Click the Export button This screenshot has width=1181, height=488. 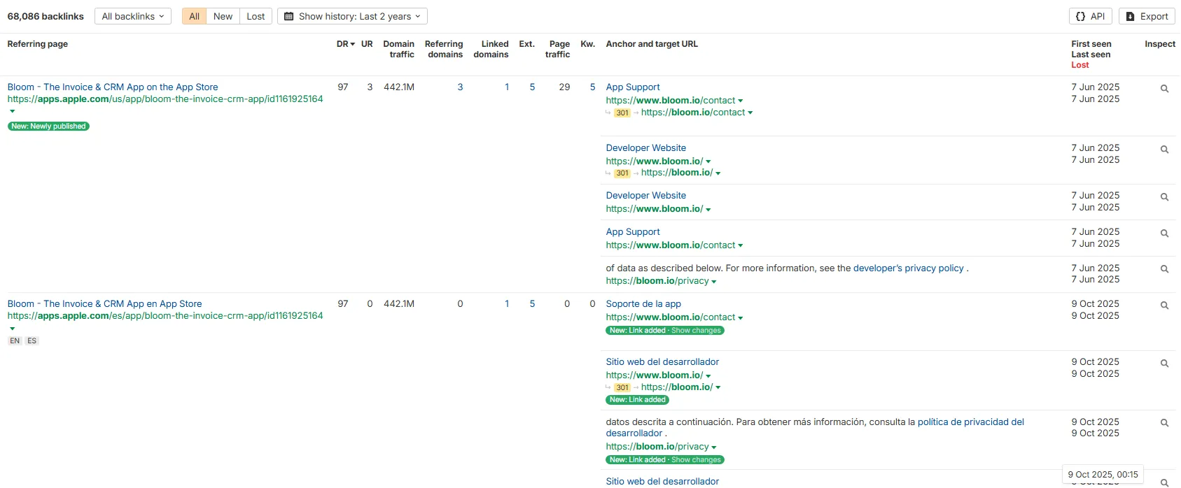coord(1147,16)
